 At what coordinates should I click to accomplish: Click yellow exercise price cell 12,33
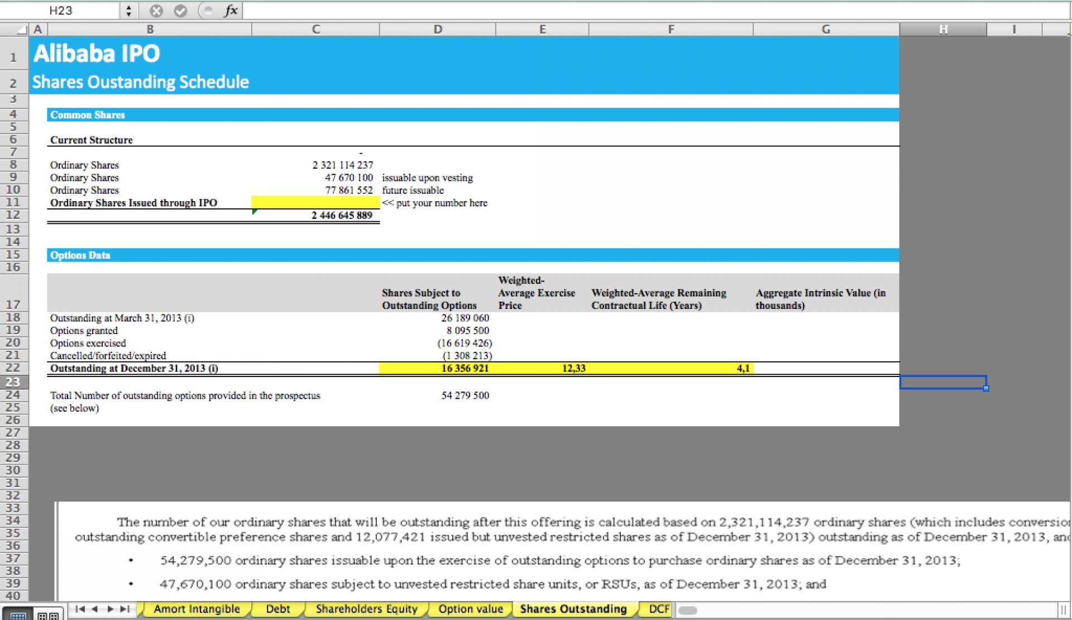click(x=542, y=368)
